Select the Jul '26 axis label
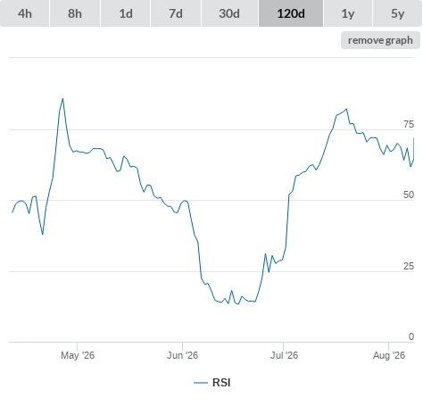This screenshot has width=423, height=406. pos(284,355)
